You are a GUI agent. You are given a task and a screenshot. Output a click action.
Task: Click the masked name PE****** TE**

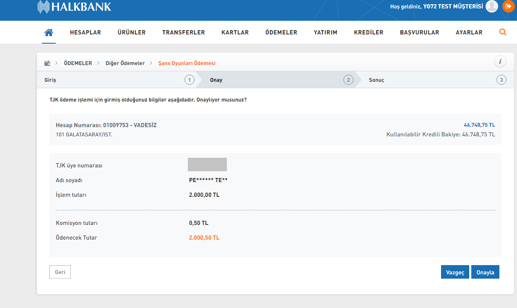208,180
